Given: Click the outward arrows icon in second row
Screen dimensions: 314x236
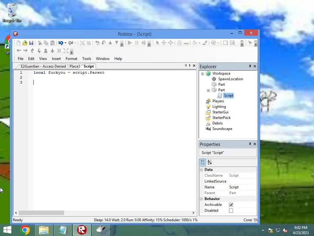Looking at the screenshot, I should click(66, 51).
